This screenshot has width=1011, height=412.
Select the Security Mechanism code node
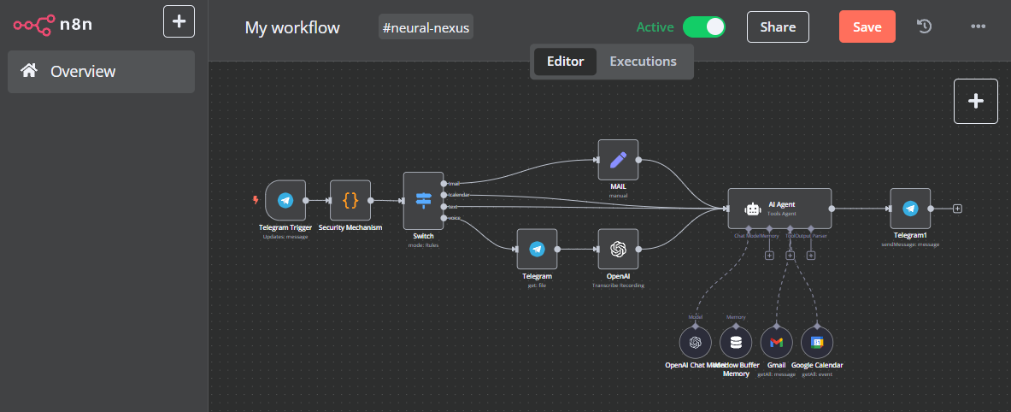(350, 201)
